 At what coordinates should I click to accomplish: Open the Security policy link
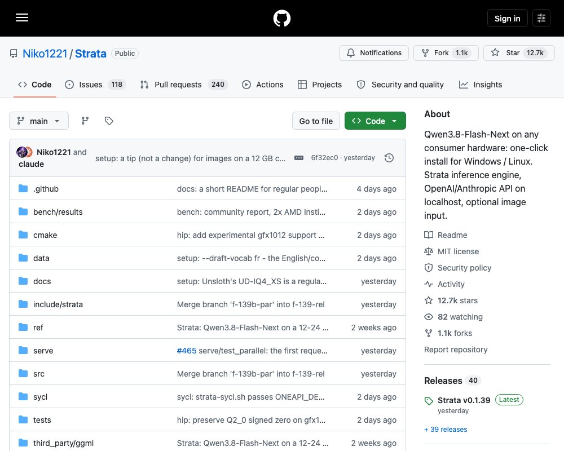[x=457, y=268]
